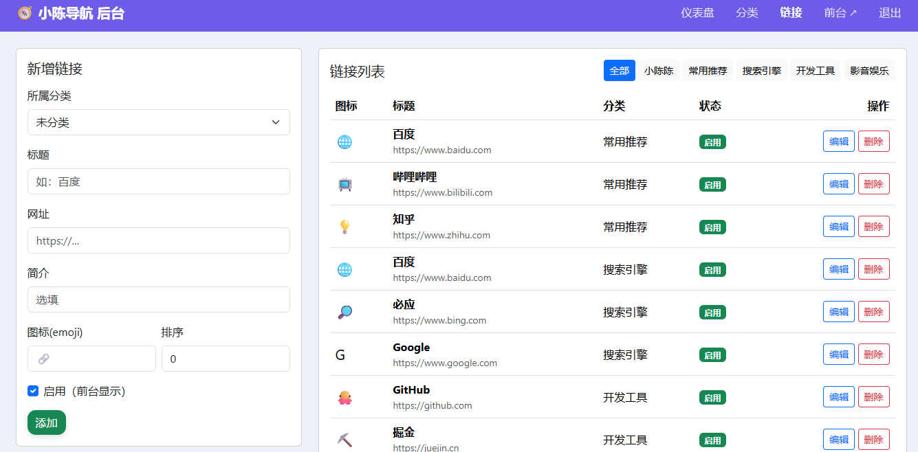918x452 pixels.
Task: Click the G icon for Google
Action: click(340, 355)
